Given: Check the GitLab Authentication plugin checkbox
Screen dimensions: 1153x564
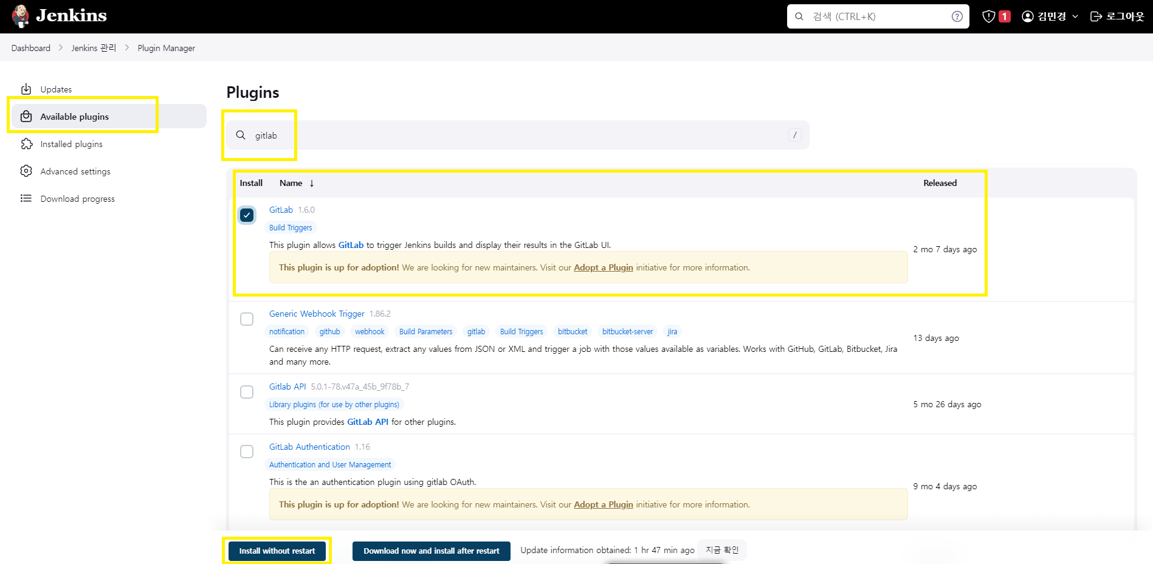Looking at the screenshot, I should [x=247, y=452].
